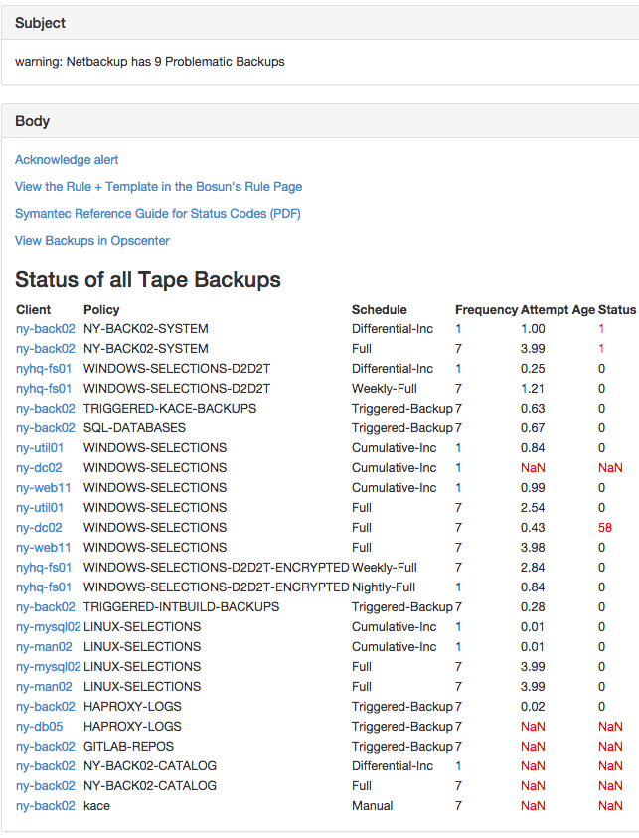Image resolution: width=639 pixels, height=838 pixels.
Task: Click the Status of all Tape Backups heading
Action: click(x=148, y=280)
